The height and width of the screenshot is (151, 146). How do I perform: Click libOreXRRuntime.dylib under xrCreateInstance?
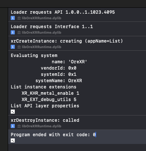point(41,47)
